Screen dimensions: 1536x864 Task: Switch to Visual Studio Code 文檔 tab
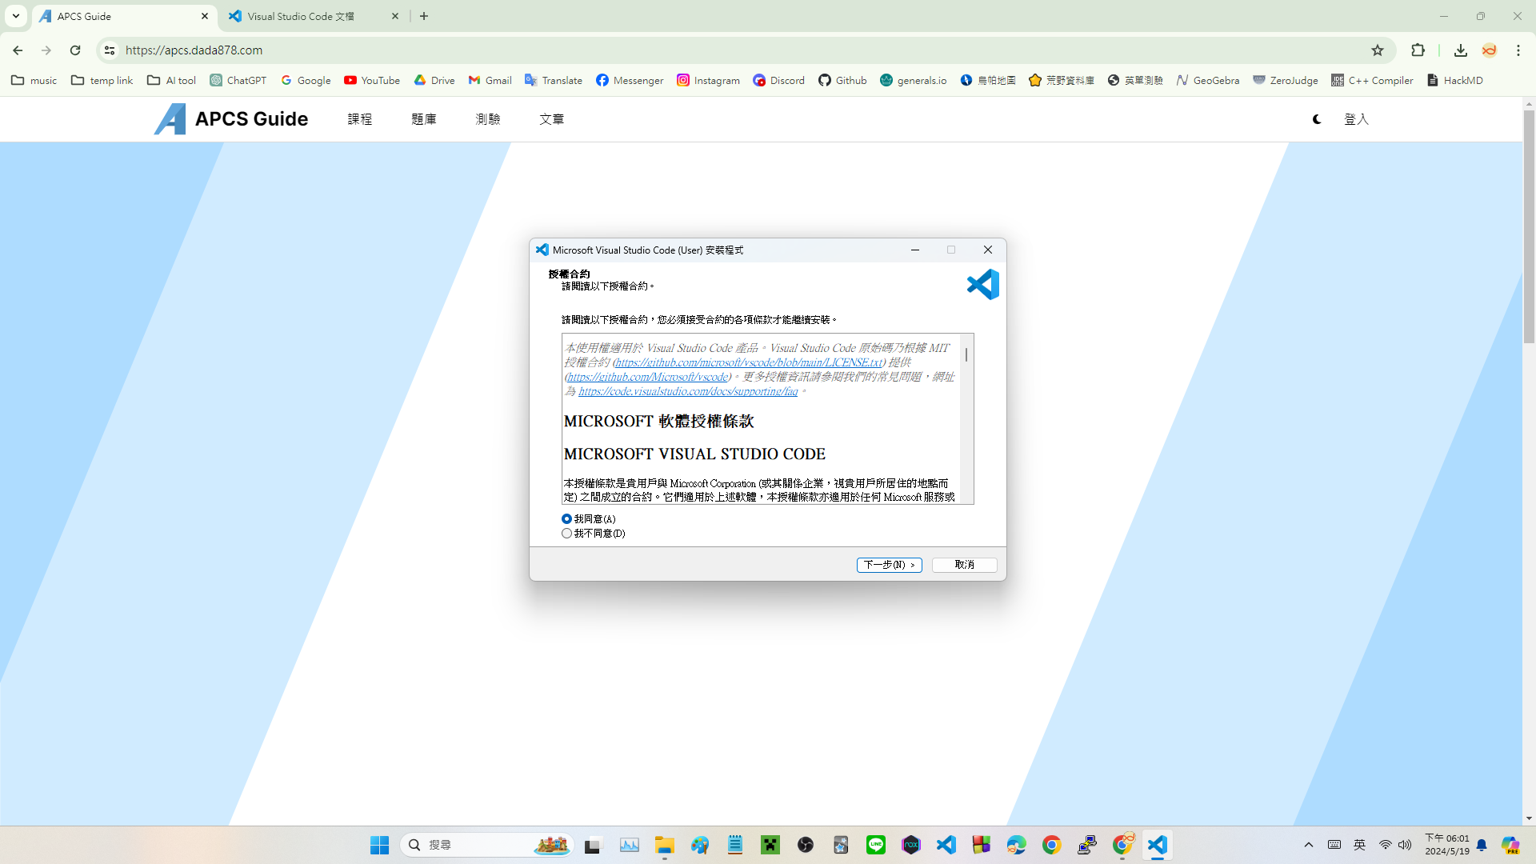[301, 16]
